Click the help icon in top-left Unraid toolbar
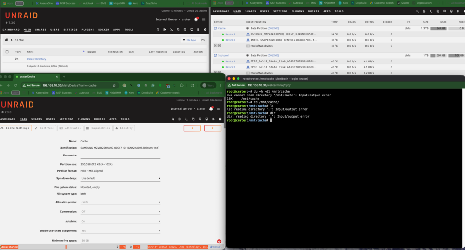The width and height of the screenshot is (465, 250). (x=205, y=30)
